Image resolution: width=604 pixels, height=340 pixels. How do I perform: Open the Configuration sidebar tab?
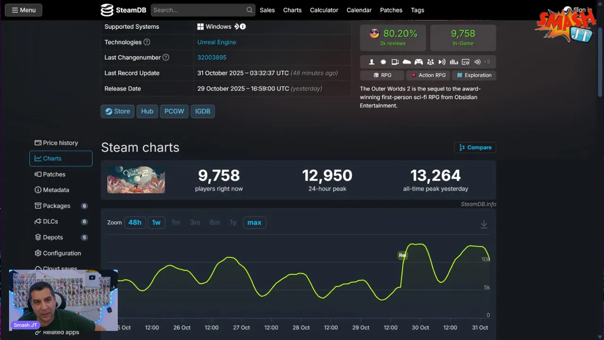tap(60, 253)
